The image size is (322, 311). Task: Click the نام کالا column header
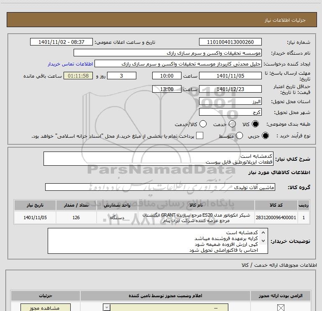tap(196, 205)
